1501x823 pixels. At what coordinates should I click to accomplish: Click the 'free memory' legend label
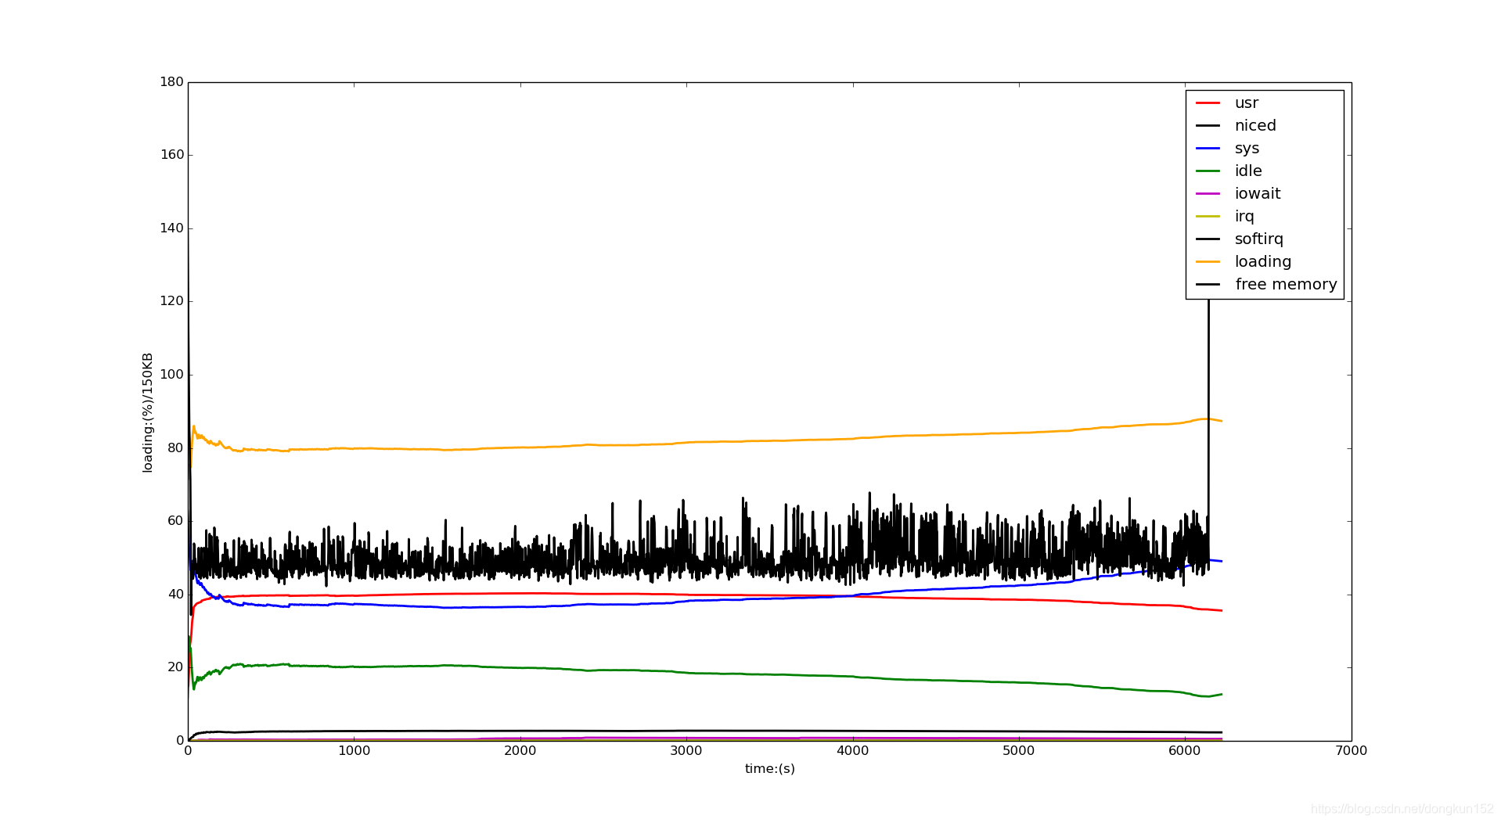click(1286, 285)
